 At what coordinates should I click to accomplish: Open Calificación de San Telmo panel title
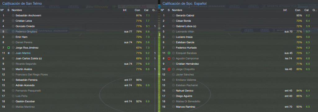(x=22, y=3)
